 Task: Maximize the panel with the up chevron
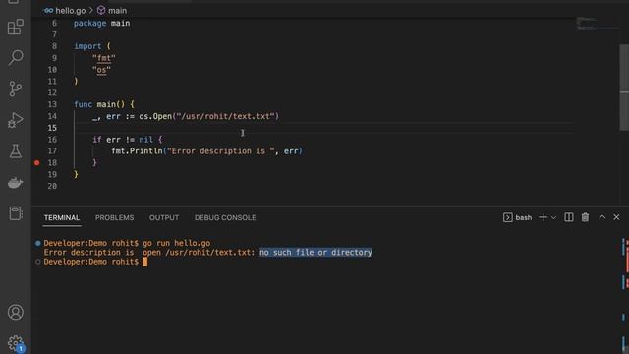point(602,217)
